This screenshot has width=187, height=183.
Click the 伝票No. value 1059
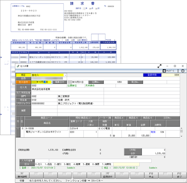pos(116,82)
